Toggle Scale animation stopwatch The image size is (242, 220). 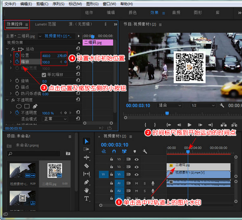17,61
